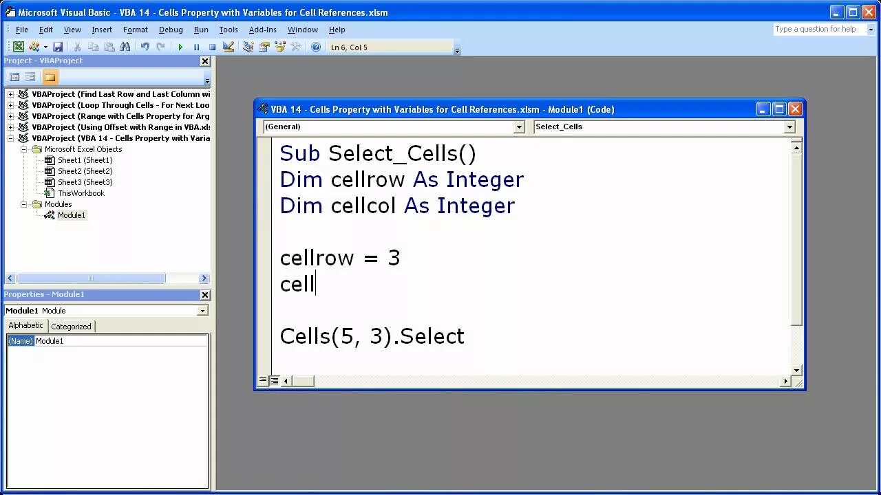Select Sheet1 (Sheet1) in project tree

point(85,160)
